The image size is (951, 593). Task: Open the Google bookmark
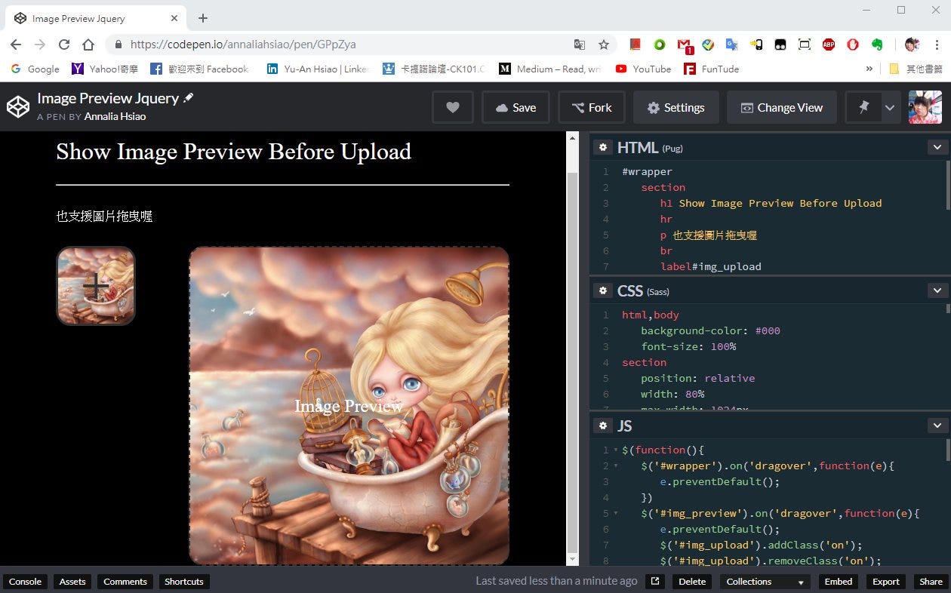35,69
